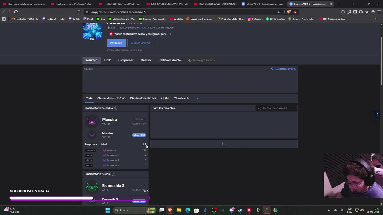
Task: Open the apps grid in bookmarks bar
Action: click(4, 19)
